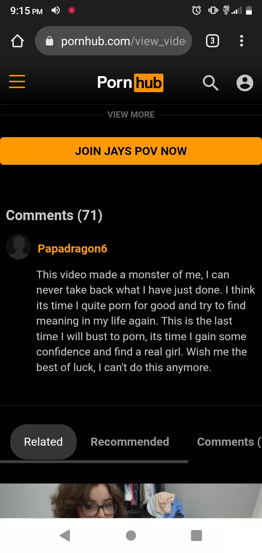Open the user account profile icon
This screenshot has height=553, width=262.
[245, 83]
